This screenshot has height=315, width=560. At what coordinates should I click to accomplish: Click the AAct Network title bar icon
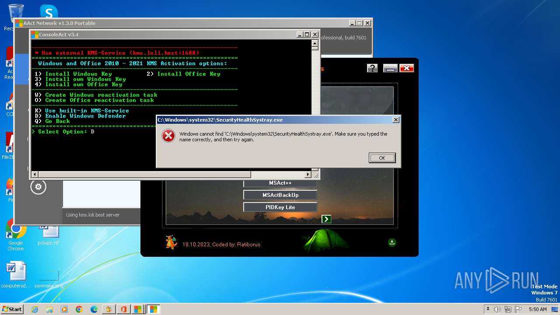[19, 23]
